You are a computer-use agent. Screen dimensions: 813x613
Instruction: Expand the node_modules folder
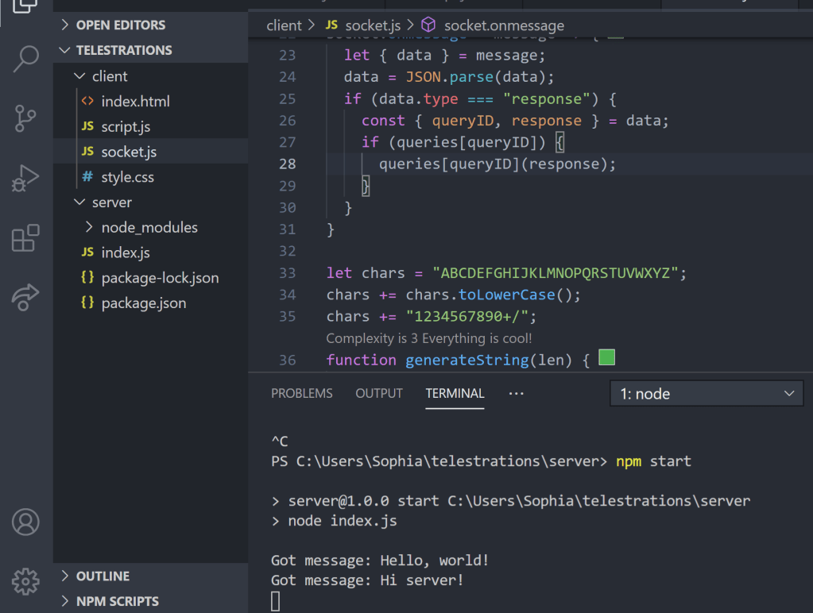click(x=149, y=228)
